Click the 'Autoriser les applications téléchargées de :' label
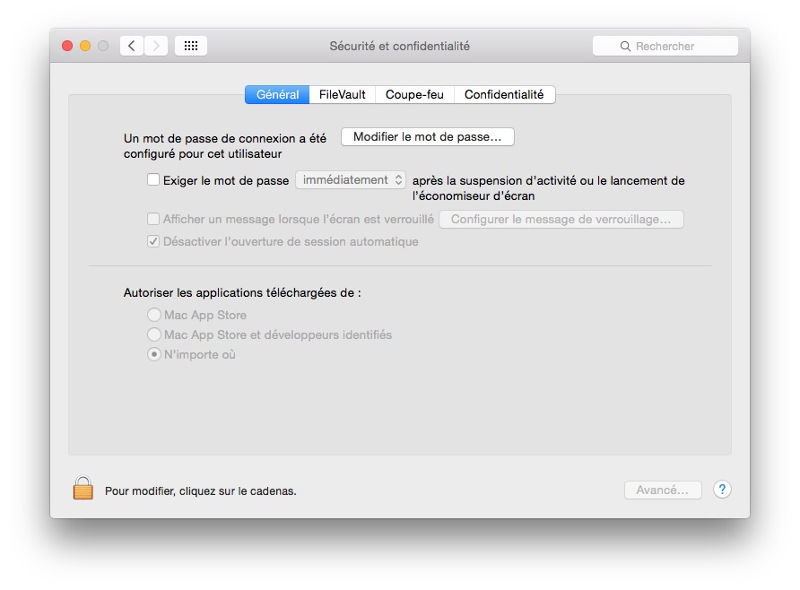Viewport: 800px width, 590px height. [x=242, y=292]
